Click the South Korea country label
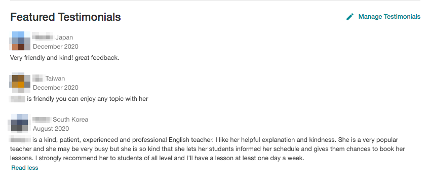The width and height of the screenshot is (429, 188). coord(70,120)
